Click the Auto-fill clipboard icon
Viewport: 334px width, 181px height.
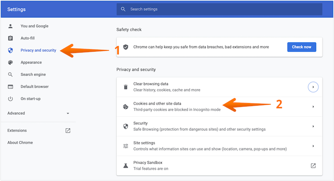pos(11,38)
